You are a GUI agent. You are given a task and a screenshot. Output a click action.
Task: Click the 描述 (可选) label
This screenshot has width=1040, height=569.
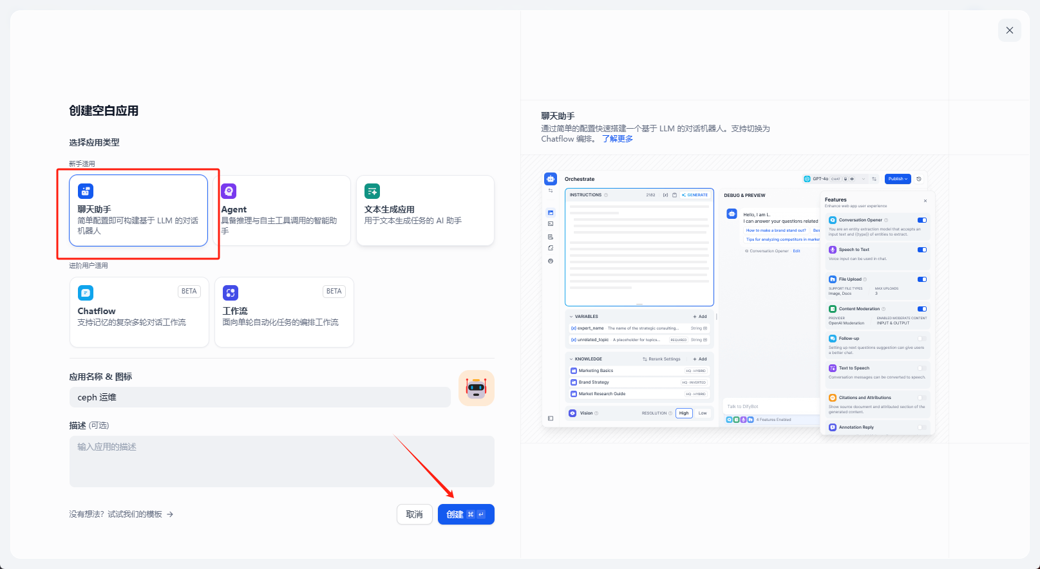coord(89,425)
